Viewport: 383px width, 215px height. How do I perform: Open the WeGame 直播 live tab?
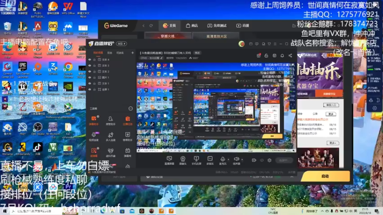point(243,26)
